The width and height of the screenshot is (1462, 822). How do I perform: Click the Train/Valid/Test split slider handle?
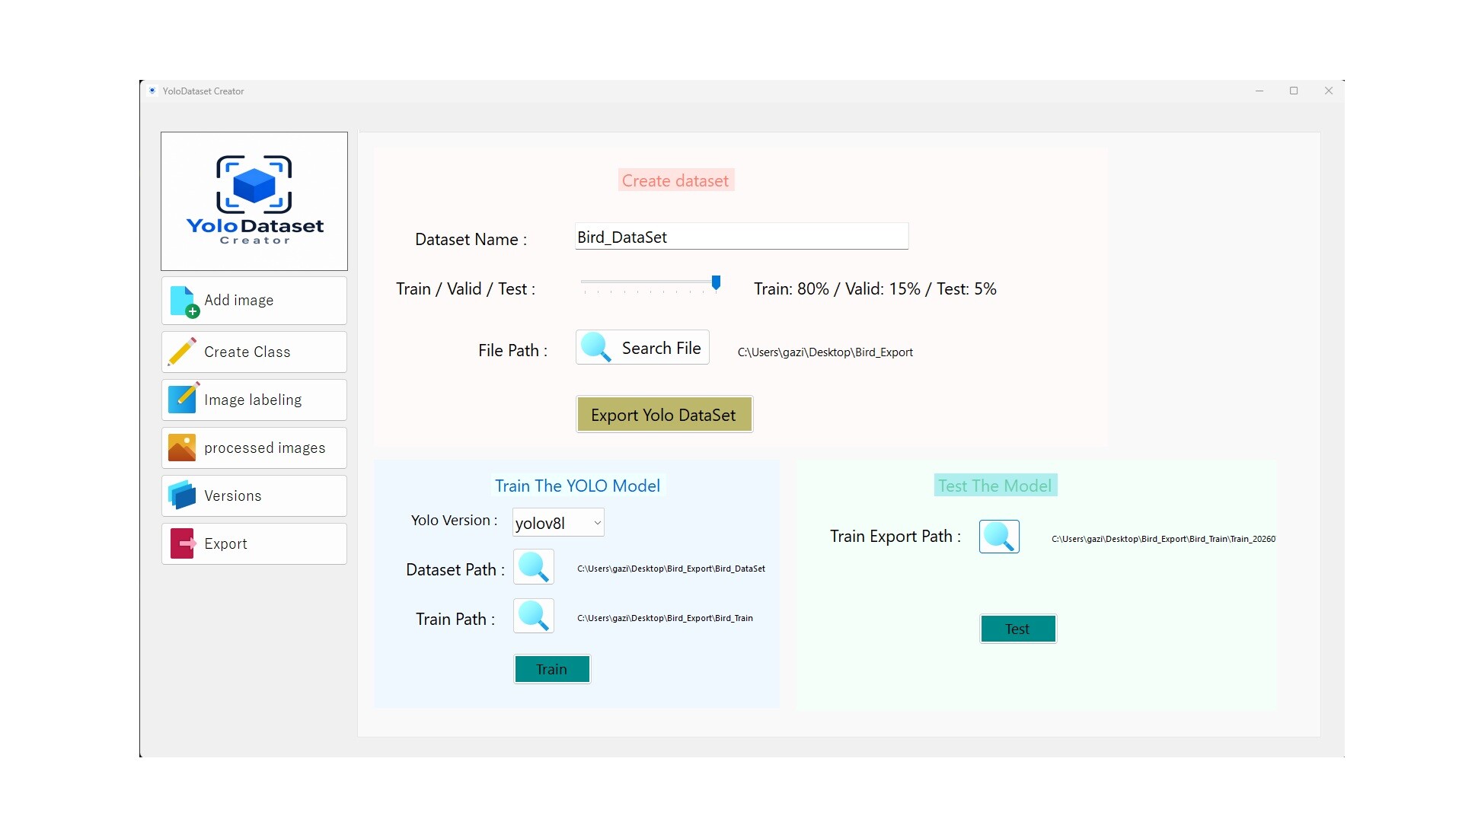(x=716, y=283)
